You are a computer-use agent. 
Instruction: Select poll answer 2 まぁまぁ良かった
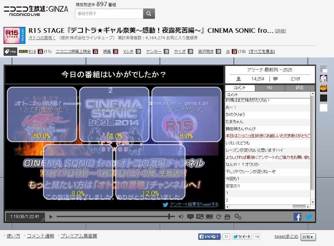(x=114, y=114)
